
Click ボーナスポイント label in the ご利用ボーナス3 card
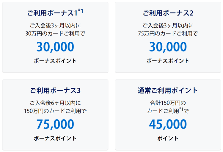click(55, 138)
